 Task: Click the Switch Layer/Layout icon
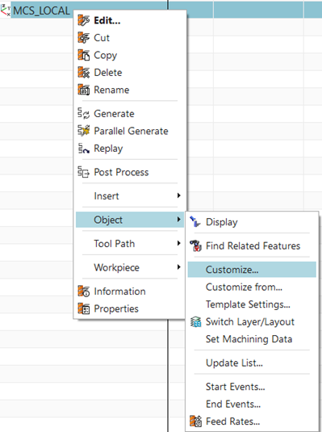(x=195, y=322)
